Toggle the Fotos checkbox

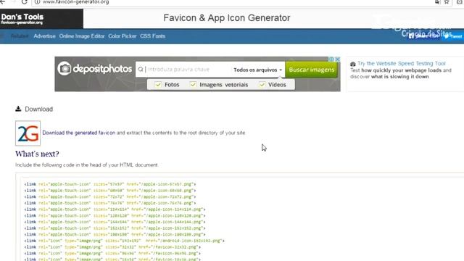(x=158, y=85)
